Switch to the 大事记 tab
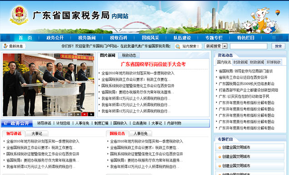The image size is (289, 175). [37, 133]
